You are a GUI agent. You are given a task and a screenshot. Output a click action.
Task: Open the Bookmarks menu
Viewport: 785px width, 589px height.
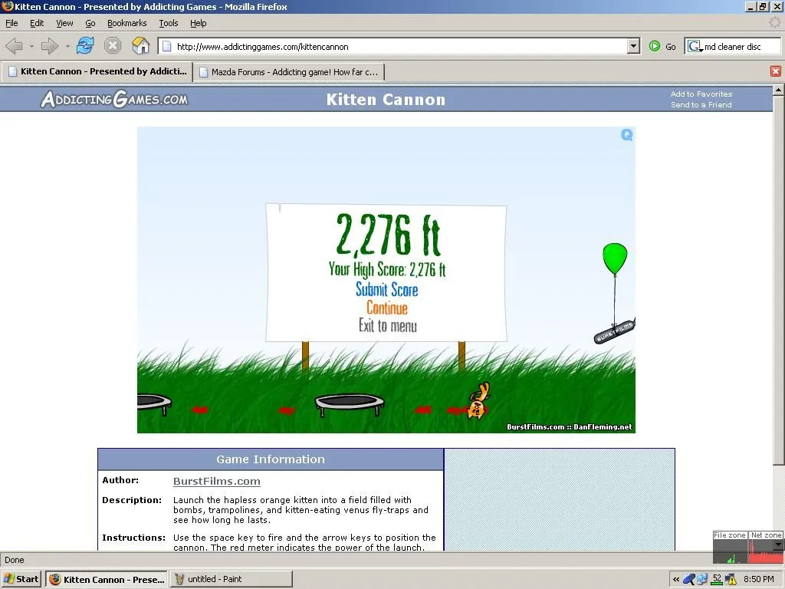[x=126, y=23]
